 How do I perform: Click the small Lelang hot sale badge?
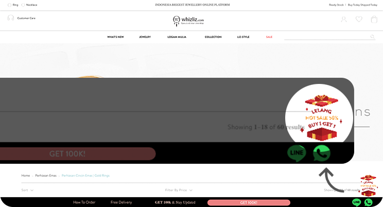[x=369, y=185]
